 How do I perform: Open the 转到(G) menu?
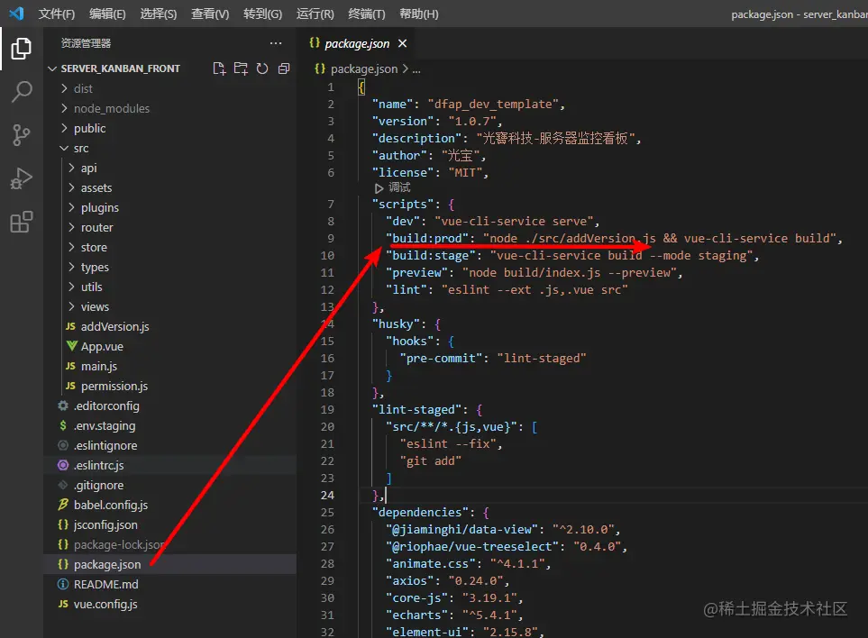point(262,14)
